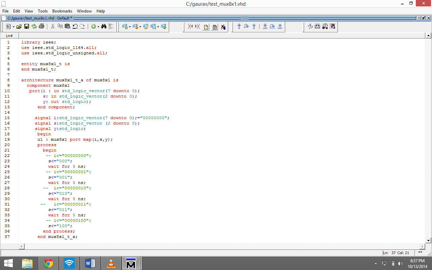
Task: Click the Open folder icon
Action: pos(19,26)
